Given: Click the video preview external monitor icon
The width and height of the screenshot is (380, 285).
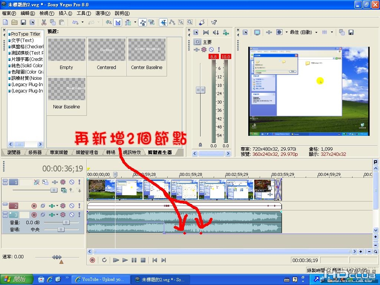Looking at the screenshot, I should tap(257, 32).
